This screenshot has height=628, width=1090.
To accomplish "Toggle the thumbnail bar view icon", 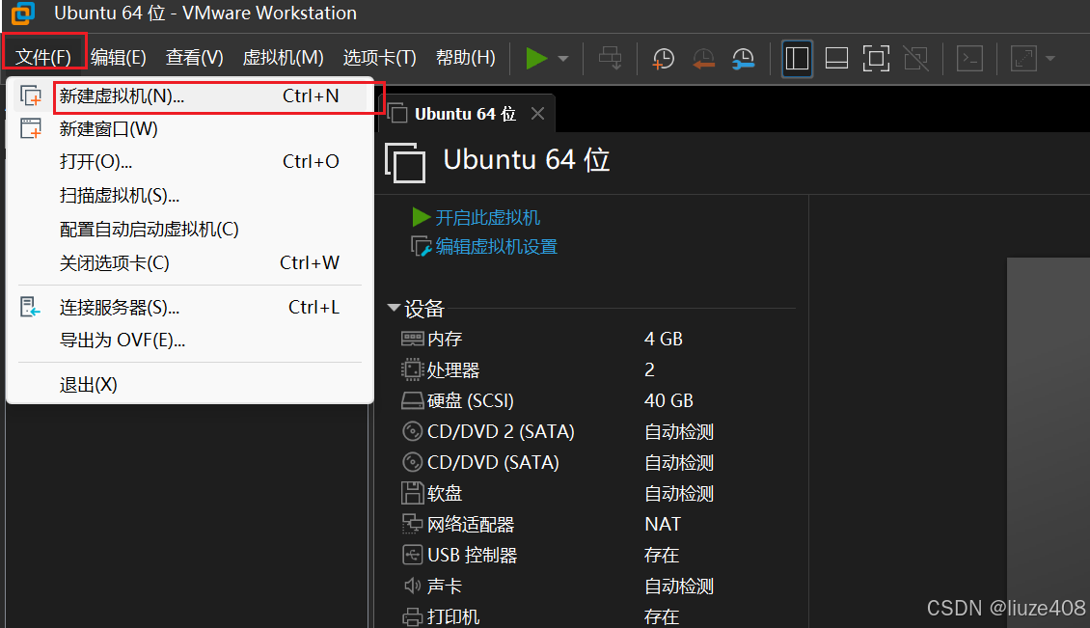I will coord(836,59).
